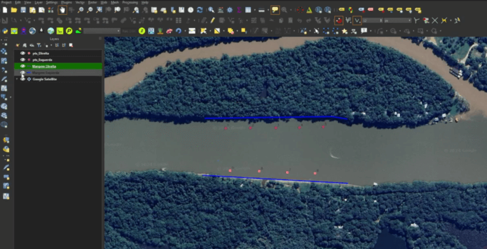Click Expand All icon in Layers toolbar
487x249 pixels.
[57, 46]
